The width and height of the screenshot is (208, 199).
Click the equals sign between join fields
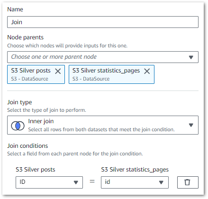(x=92, y=181)
